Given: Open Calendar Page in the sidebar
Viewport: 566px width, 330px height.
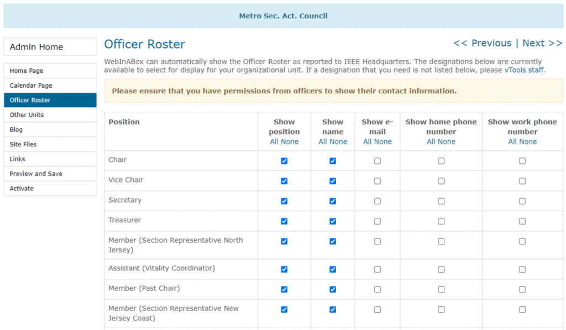Looking at the screenshot, I should [50, 86].
